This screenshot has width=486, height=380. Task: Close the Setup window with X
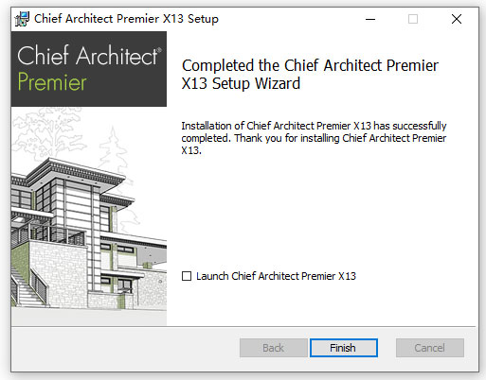tap(457, 19)
